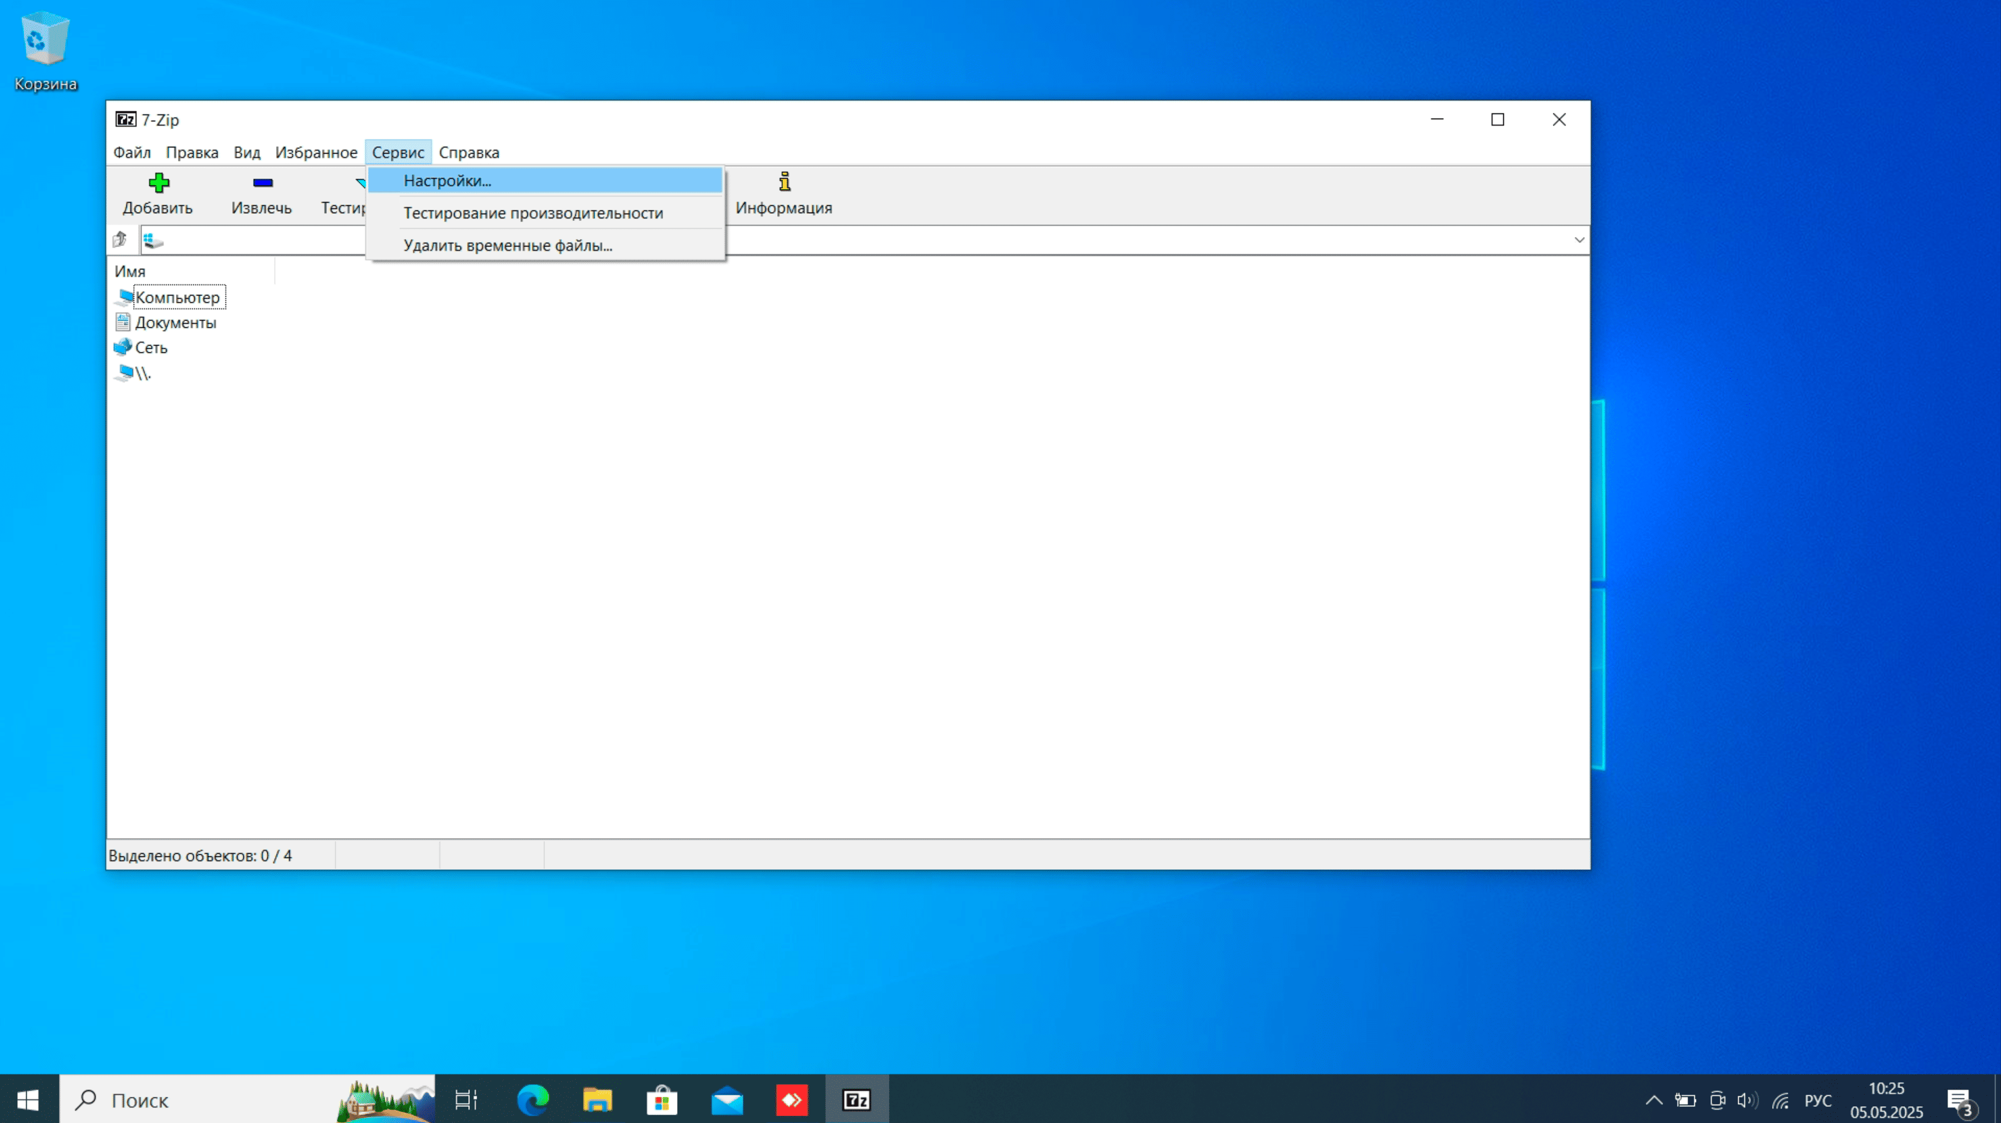
Task: Click the Meet Now tray icon
Action: click(1716, 1101)
